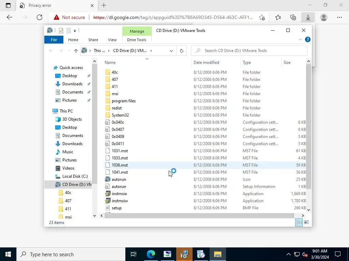This screenshot has height=261, width=349.
Task: Click the Not secure warning indicator
Action: tap(69, 17)
